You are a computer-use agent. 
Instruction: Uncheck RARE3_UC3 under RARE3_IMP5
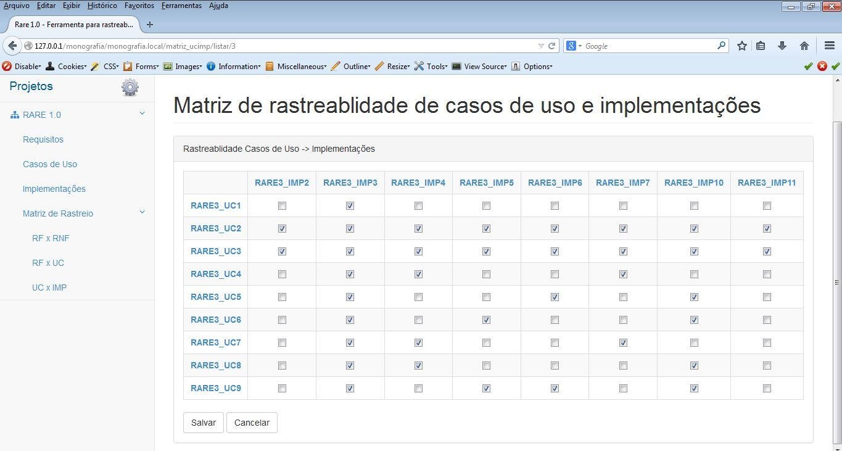tap(486, 251)
